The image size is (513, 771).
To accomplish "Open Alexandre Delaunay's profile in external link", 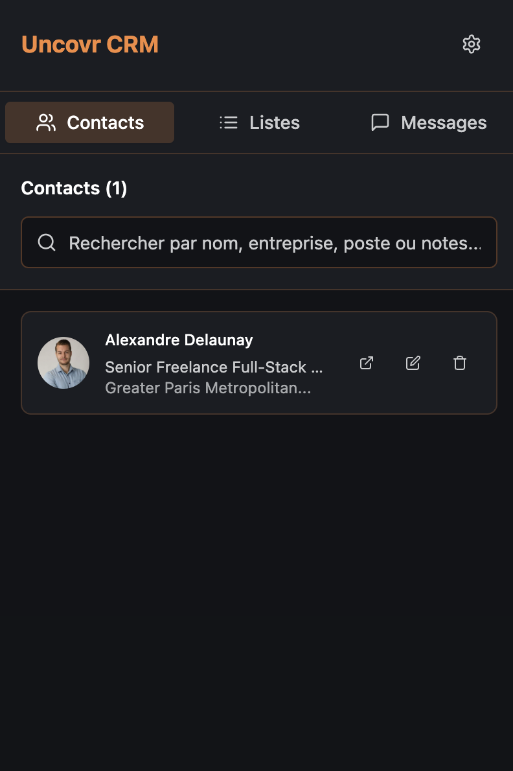I will [367, 363].
